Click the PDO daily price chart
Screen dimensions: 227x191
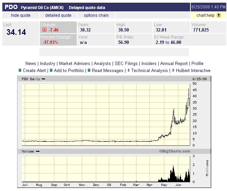point(106,115)
